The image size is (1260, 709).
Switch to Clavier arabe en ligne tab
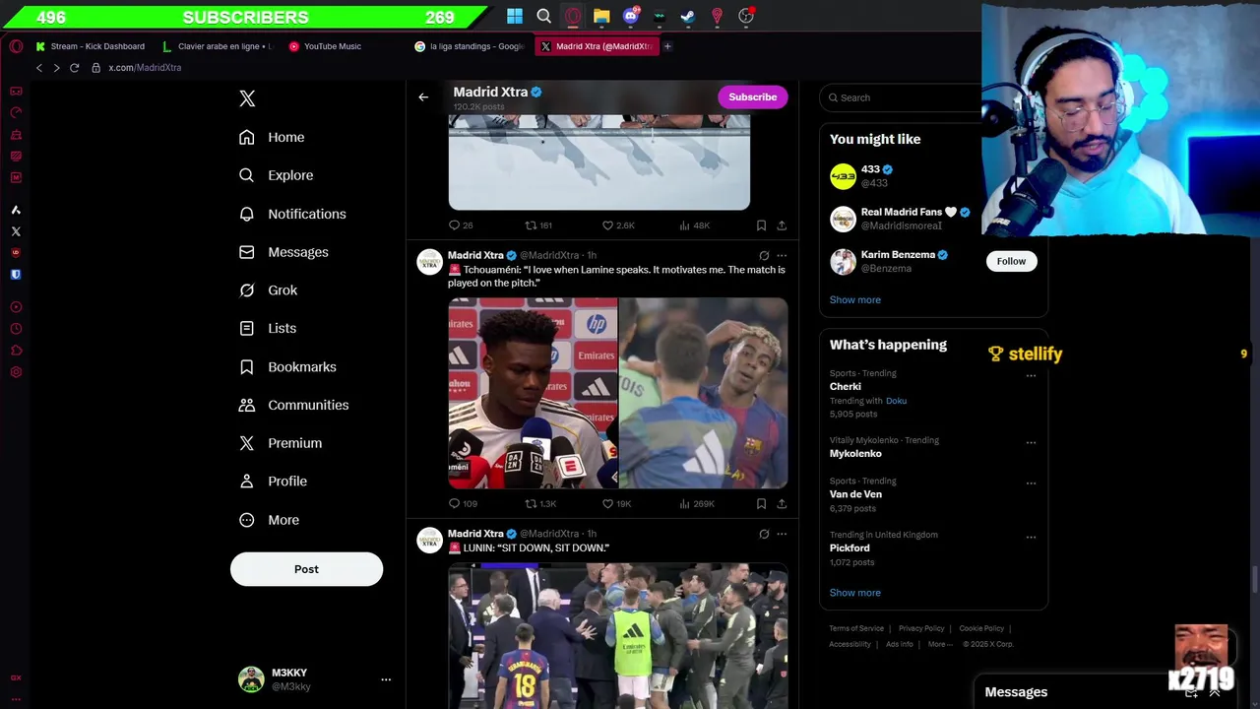[x=219, y=46]
